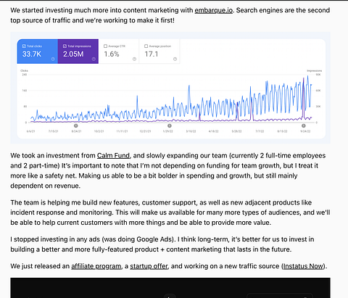Open the embarque.io link
The width and height of the screenshot is (348, 298).
click(214, 10)
